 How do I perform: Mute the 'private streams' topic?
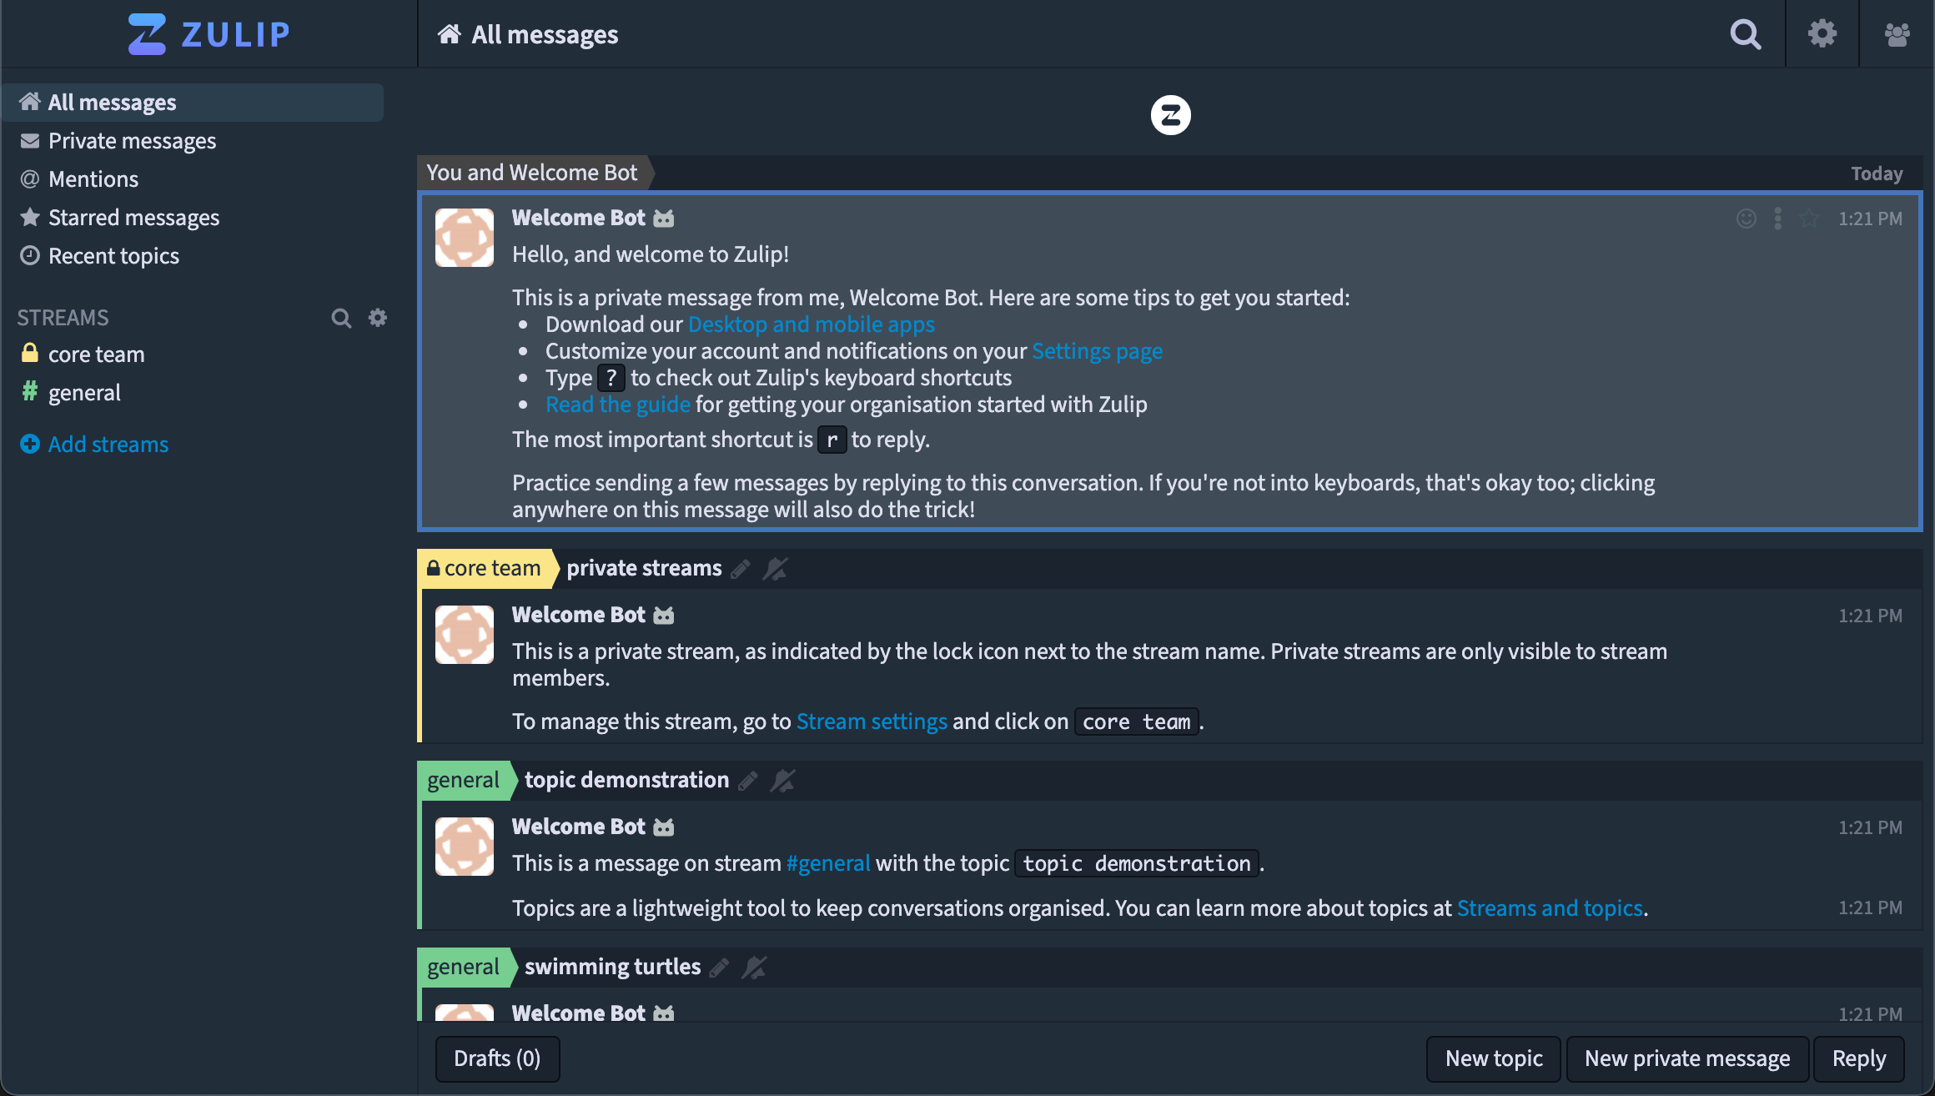[775, 569]
